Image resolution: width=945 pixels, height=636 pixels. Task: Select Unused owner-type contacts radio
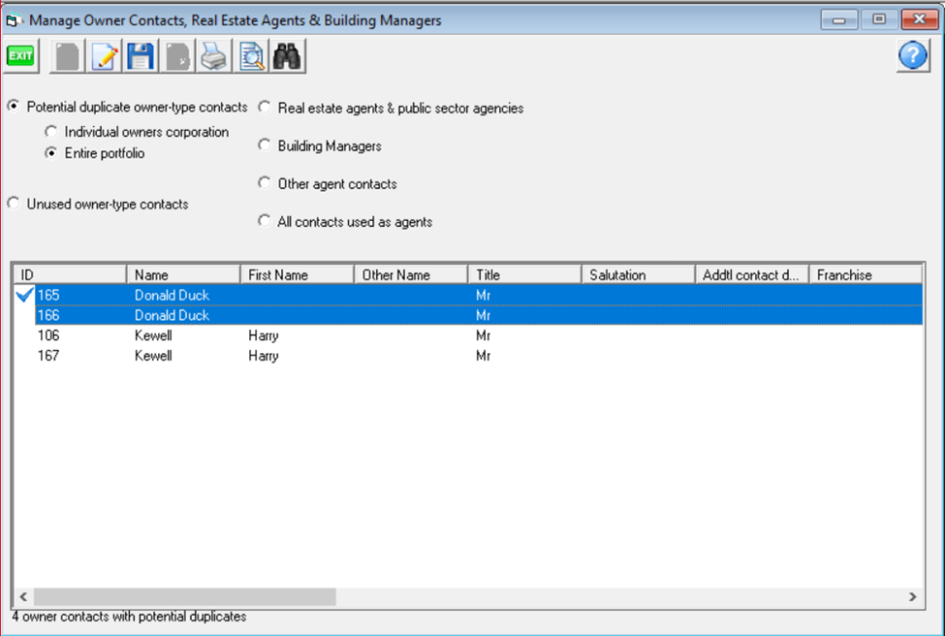[14, 204]
